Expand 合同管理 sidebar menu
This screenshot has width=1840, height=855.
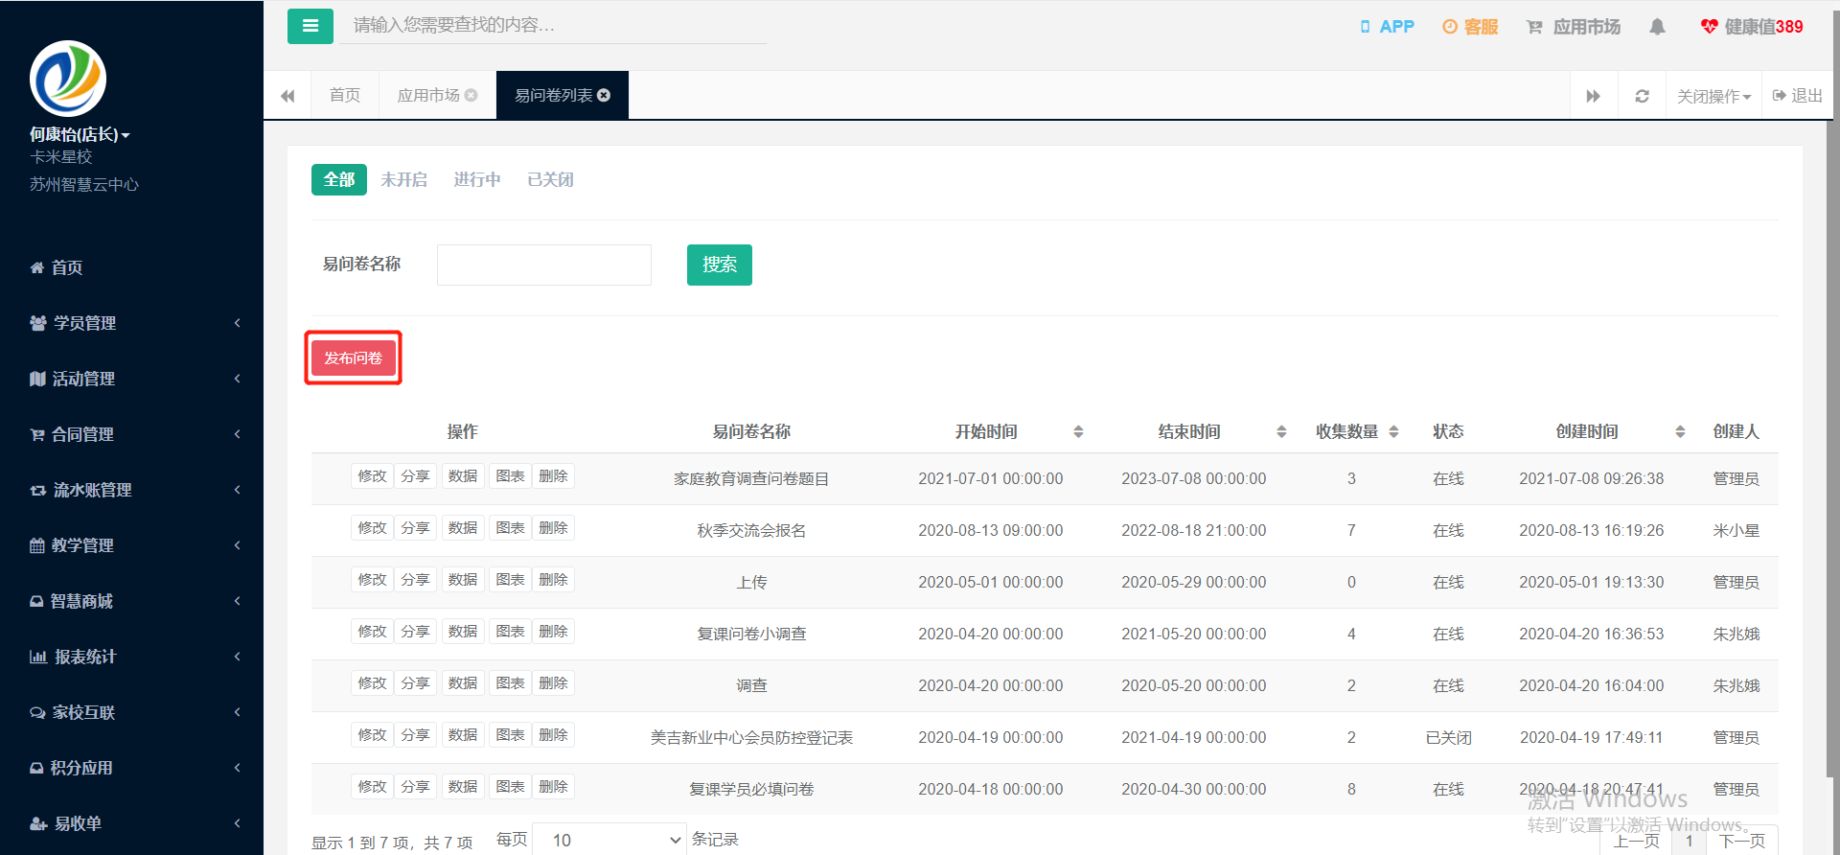[131, 434]
